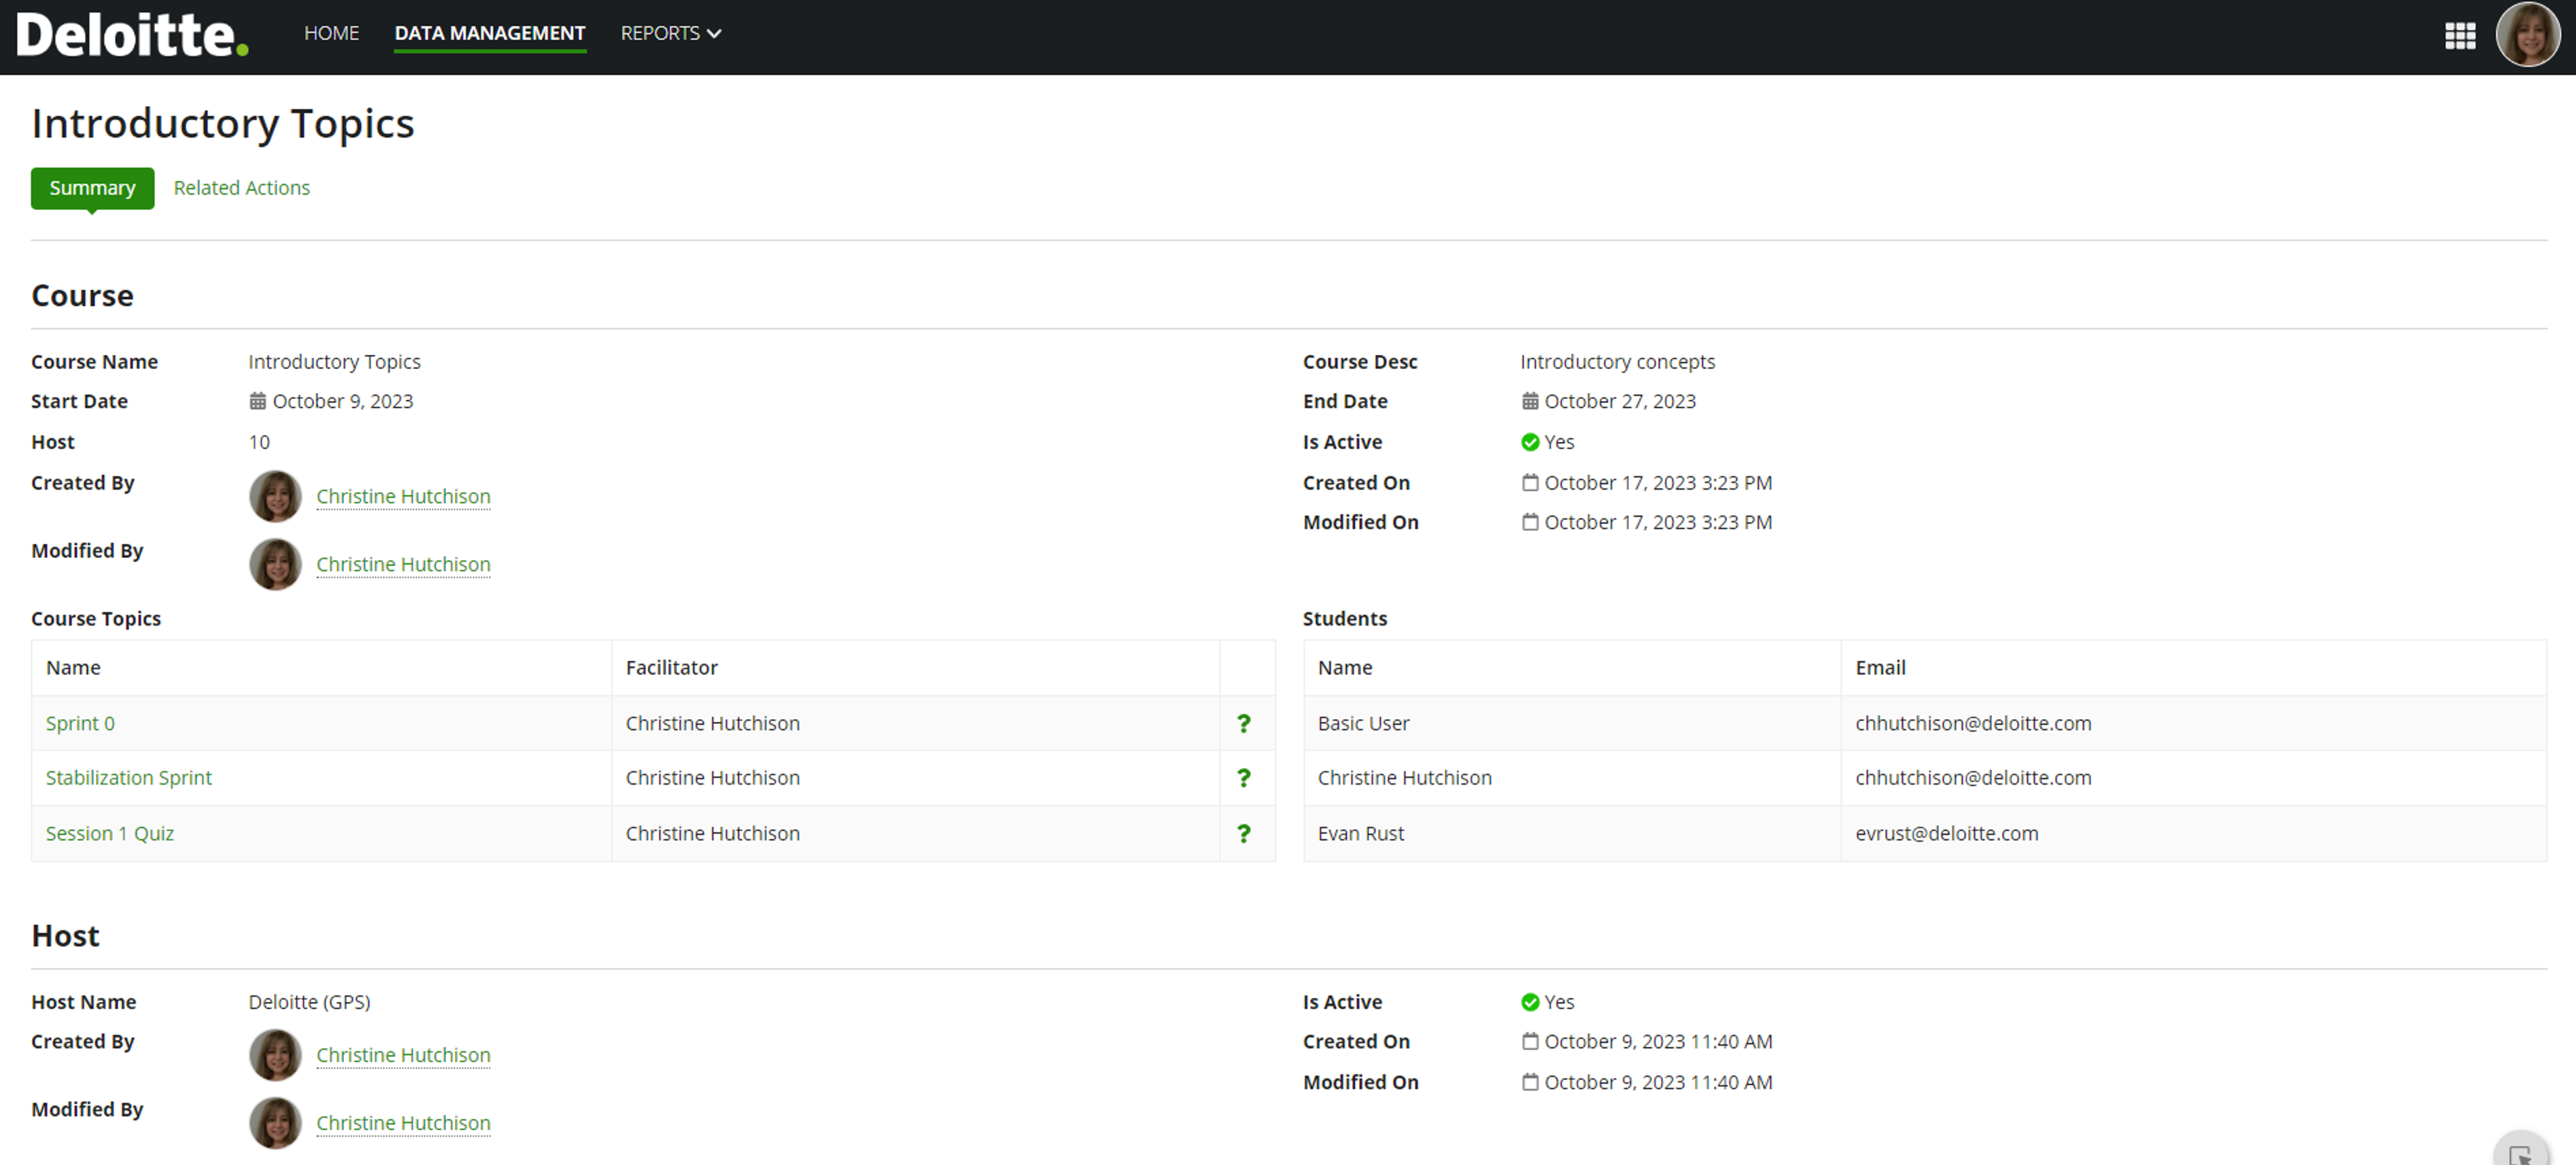Click the Host section heading
The width and height of the screenshot is (2576, 1165).
65,936
